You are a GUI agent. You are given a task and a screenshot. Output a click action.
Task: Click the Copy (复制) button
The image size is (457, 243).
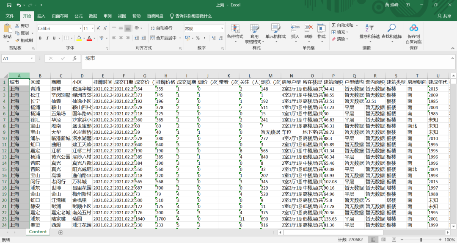click(22, 33)
